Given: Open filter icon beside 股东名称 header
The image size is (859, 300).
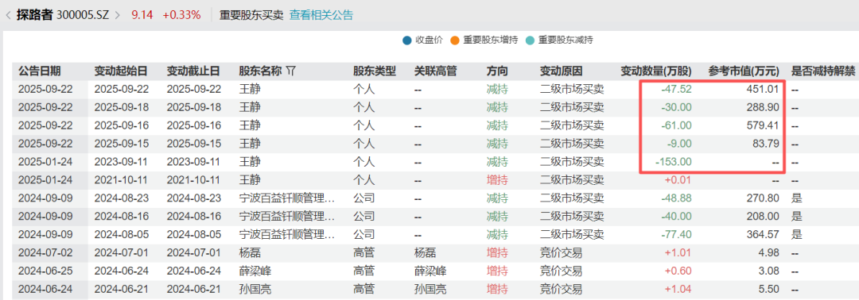Looking at the screenshot, I should [x=291, y=71].
